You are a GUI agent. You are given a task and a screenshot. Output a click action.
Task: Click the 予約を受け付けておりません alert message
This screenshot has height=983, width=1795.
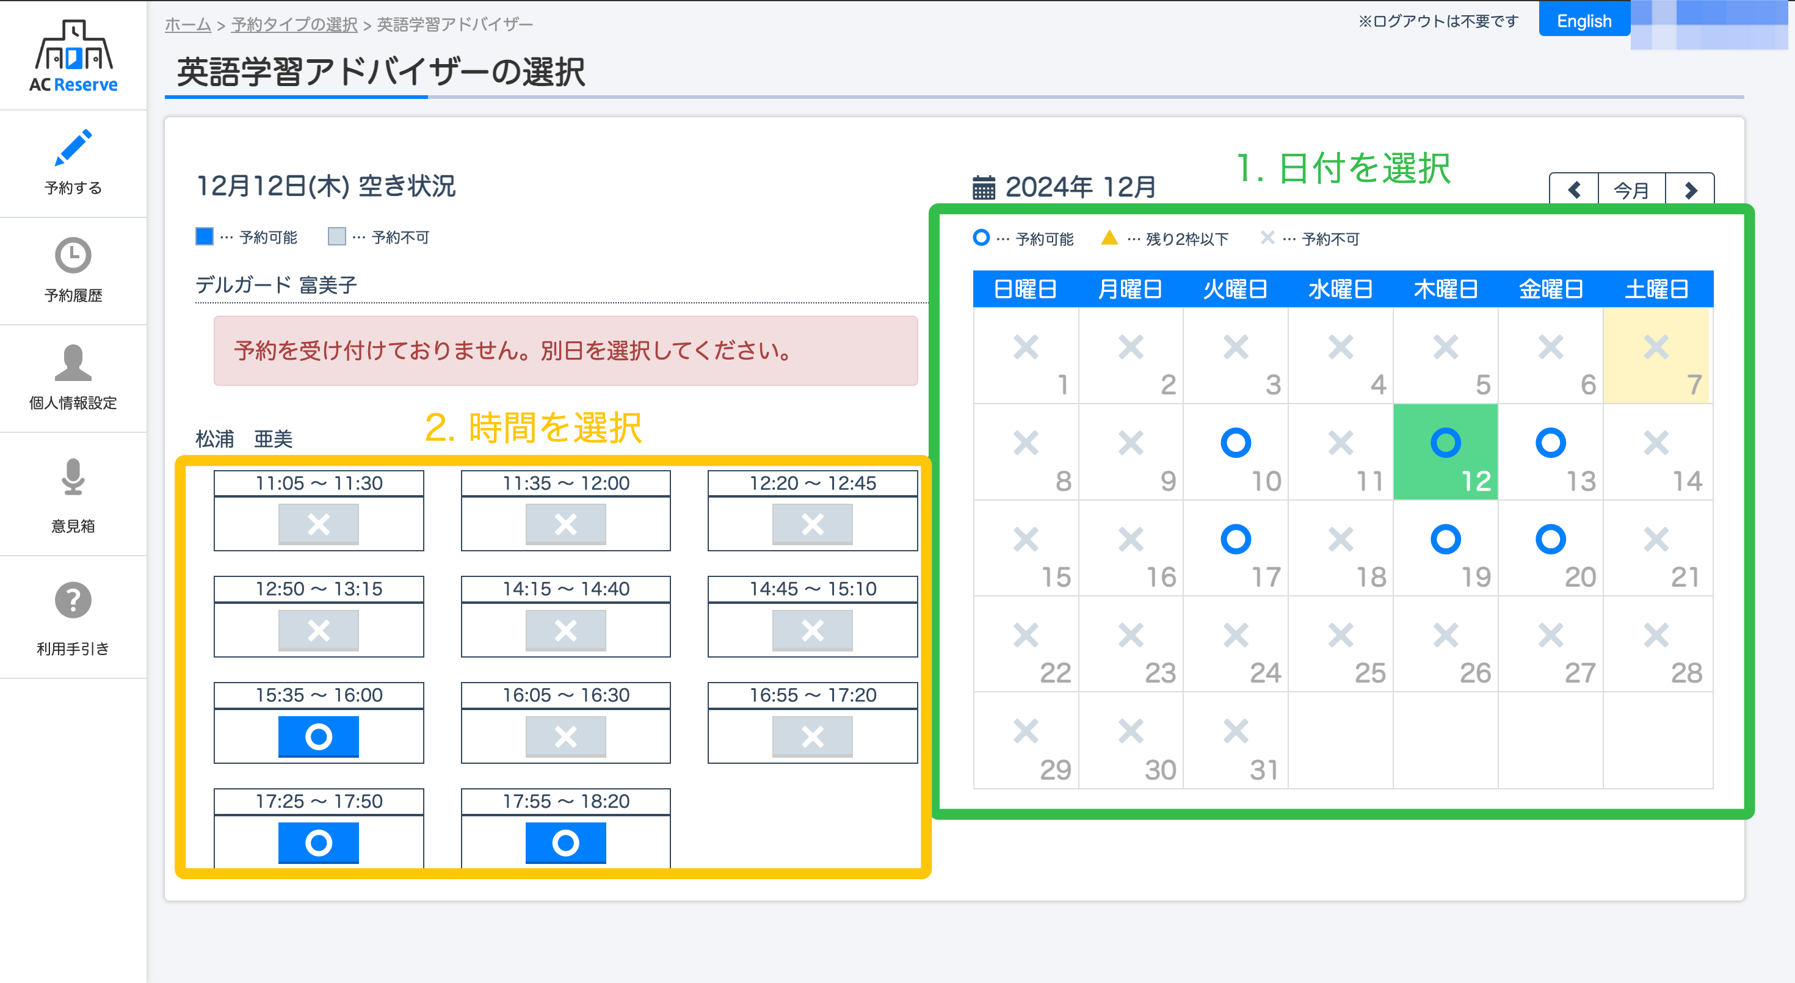565,350
